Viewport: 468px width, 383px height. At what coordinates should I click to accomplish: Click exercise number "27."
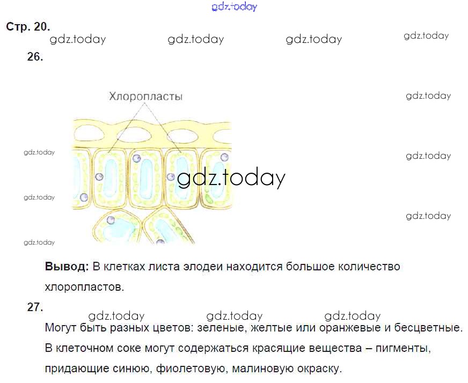point(35,307)
